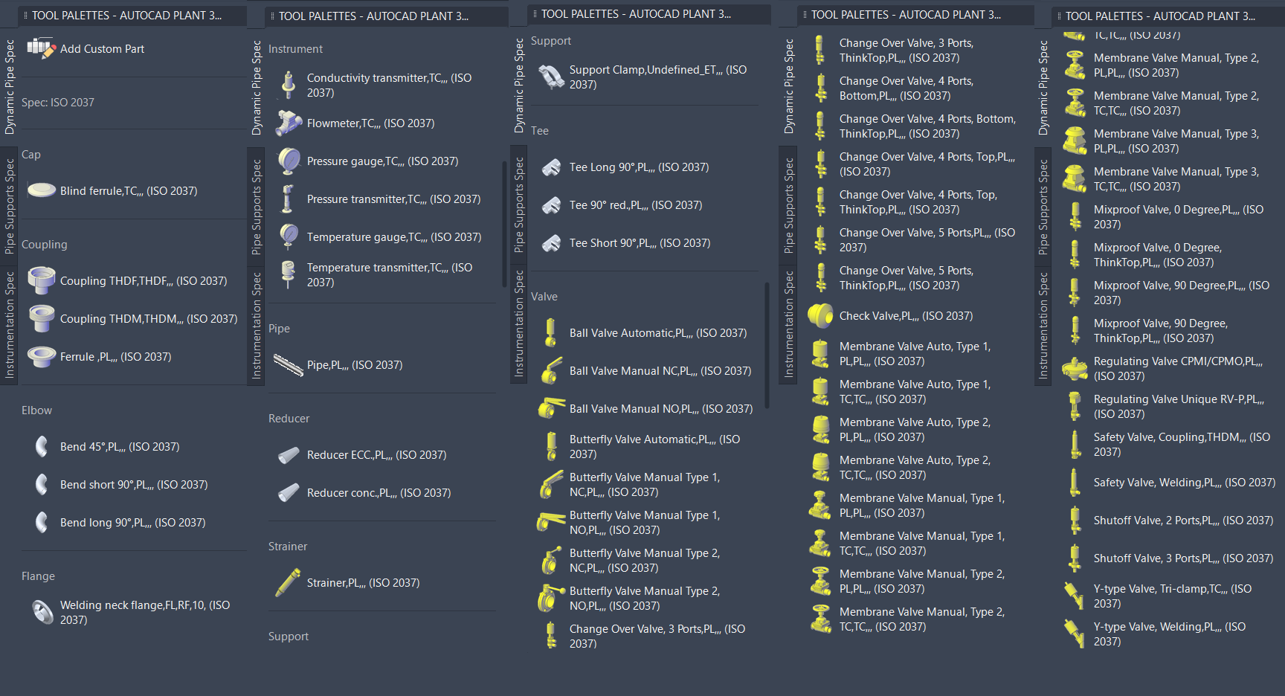Select the Ferrule PL icon
This screenshot has width=1285, height=696.
tap(42, 356)
